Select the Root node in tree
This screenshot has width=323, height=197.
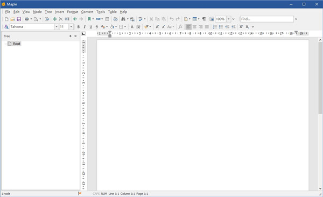pyautogui.click(x=17, y=44)
